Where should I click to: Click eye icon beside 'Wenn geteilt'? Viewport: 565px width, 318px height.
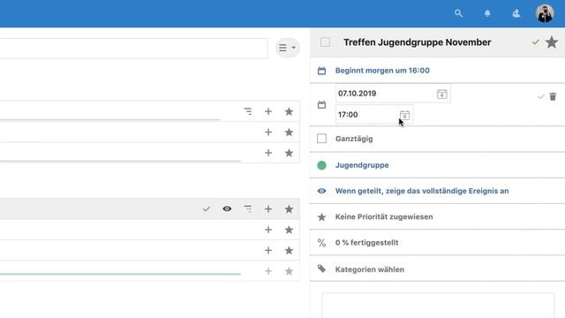point(321,191)
